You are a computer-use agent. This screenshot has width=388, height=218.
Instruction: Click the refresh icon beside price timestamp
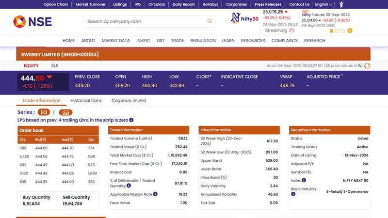pos(367,66)
